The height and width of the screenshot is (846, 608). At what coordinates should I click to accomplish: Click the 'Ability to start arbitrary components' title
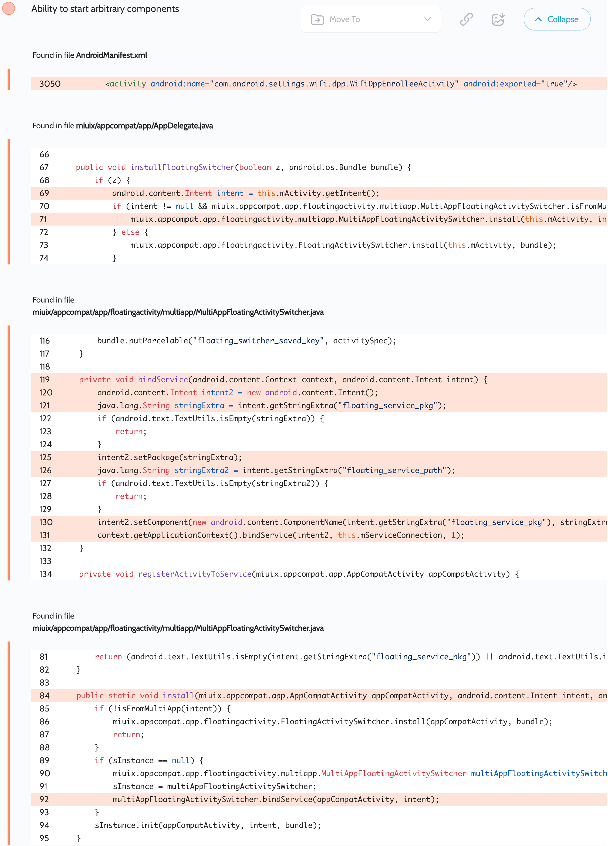click(105, 9)
